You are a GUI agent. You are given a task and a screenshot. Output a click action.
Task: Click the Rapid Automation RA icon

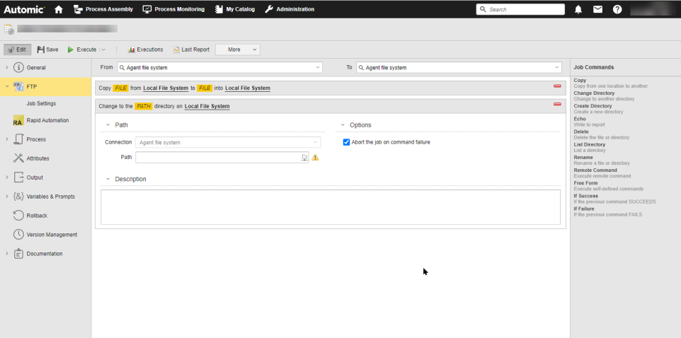pos(18,121)
